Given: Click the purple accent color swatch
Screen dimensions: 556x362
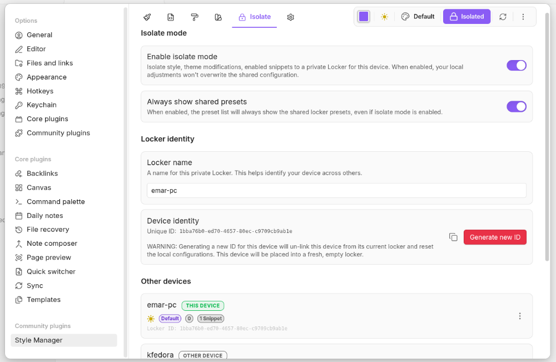Looking at the screenshot, I should 364,17.
